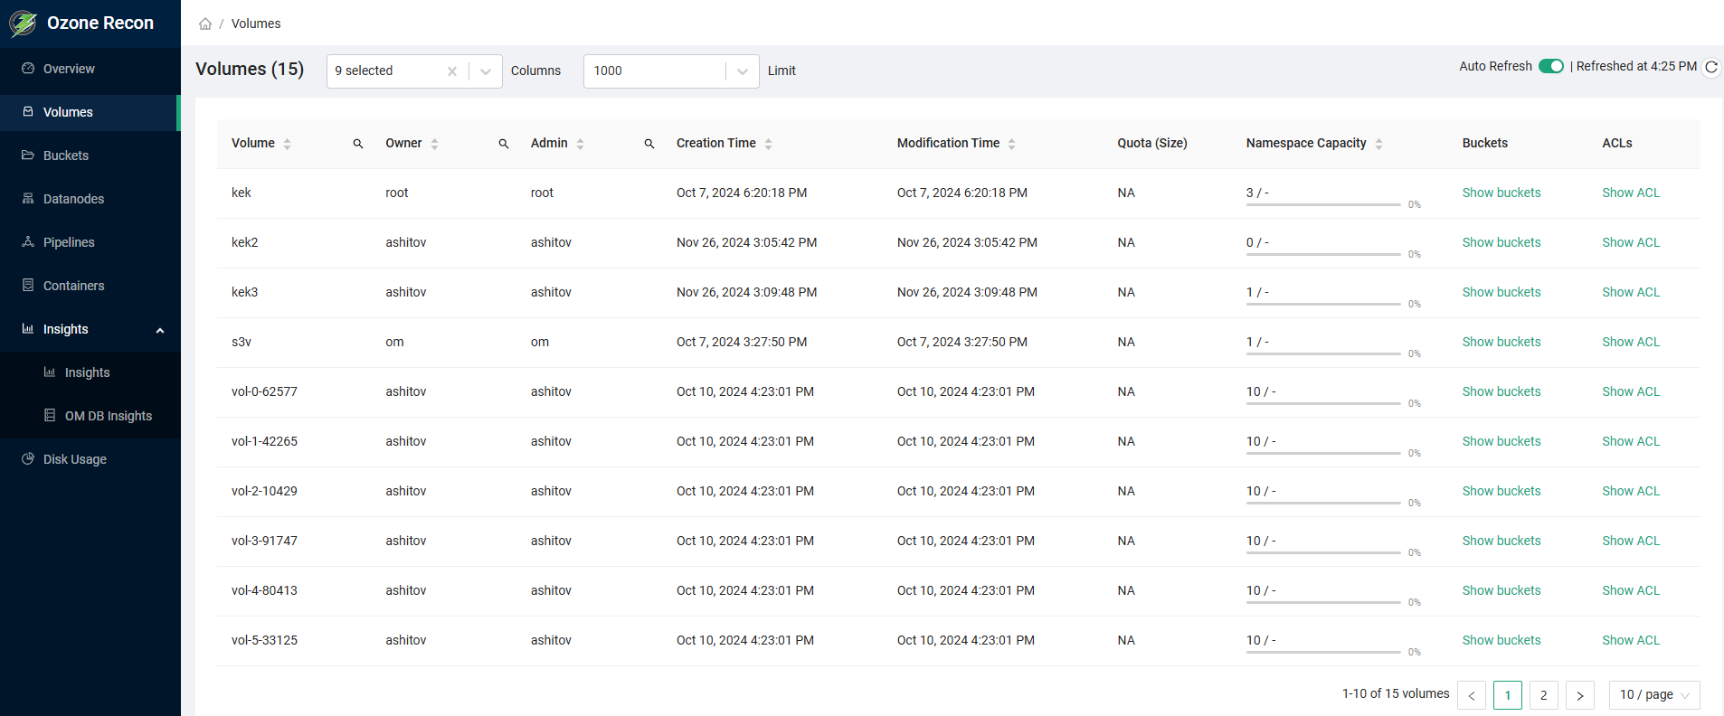Show buckets for vol-4-80413
1724x716 pixels.
pyautogui.click(x=1501, y=590)
